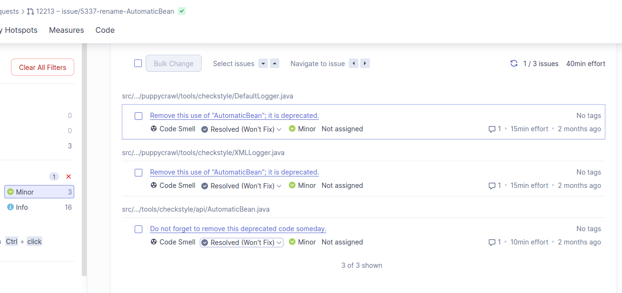Select previous issue up-arrow button
The width and height of the screenshot is (622, 293).
coord(275,63)
